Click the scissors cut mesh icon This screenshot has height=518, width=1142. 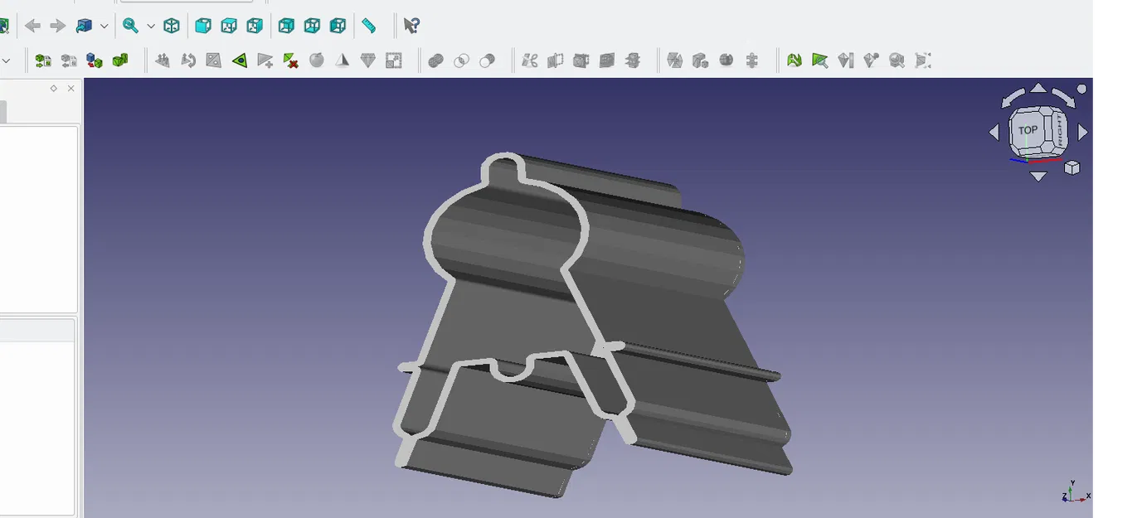(530, 61)
